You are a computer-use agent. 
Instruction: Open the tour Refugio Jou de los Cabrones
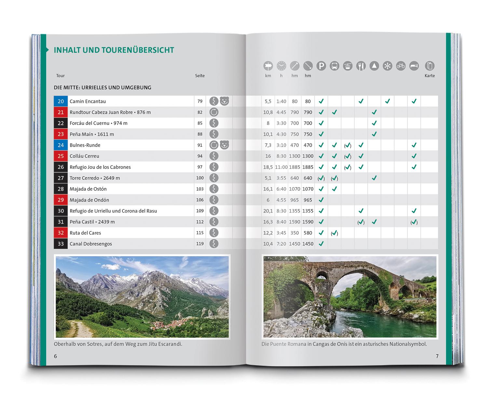tap(100, 167)
